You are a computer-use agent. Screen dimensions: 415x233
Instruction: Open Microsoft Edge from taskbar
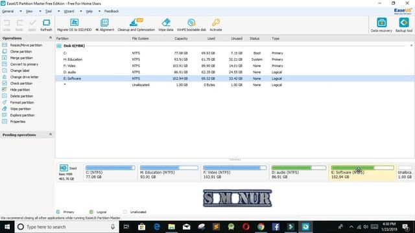pos(157,227)
